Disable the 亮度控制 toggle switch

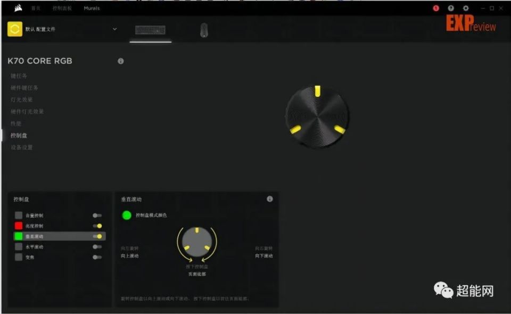97,226
